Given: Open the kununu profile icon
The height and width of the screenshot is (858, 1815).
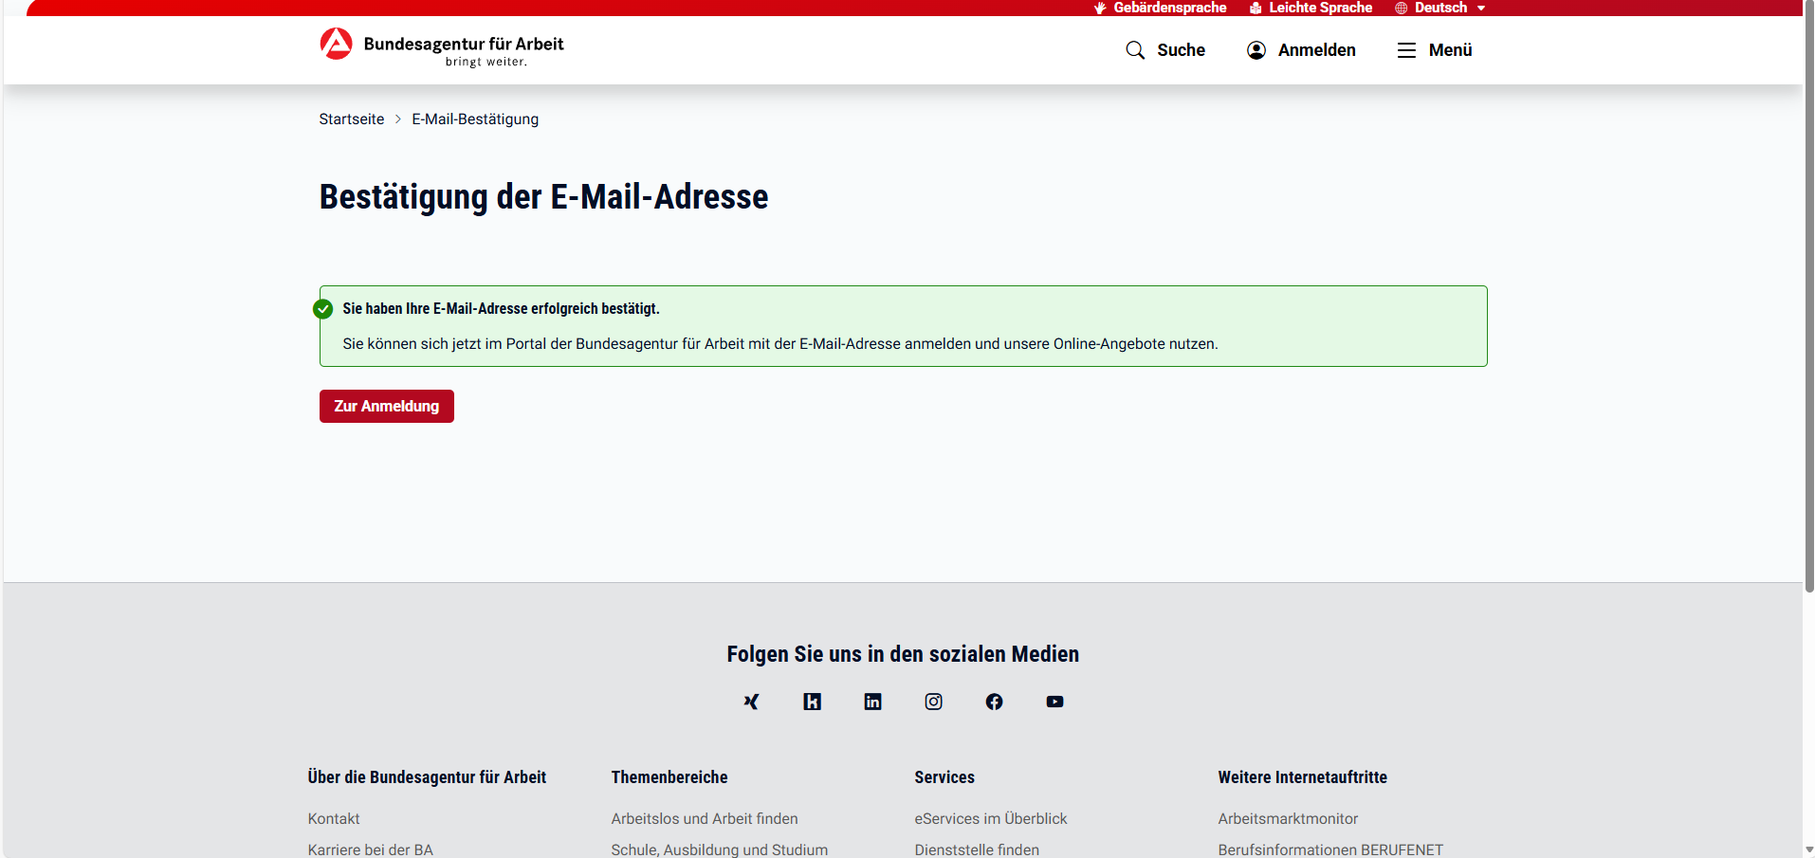Looking at the screenshot, I should 812,702.
